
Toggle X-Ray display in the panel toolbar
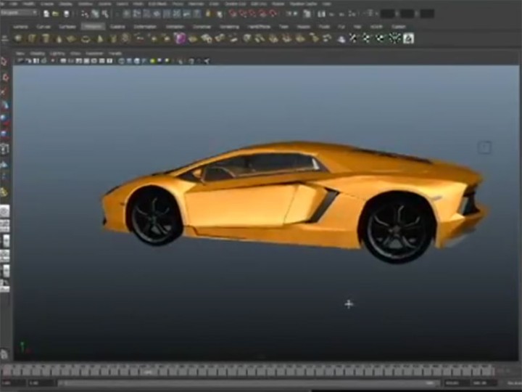tap(191, 61)
